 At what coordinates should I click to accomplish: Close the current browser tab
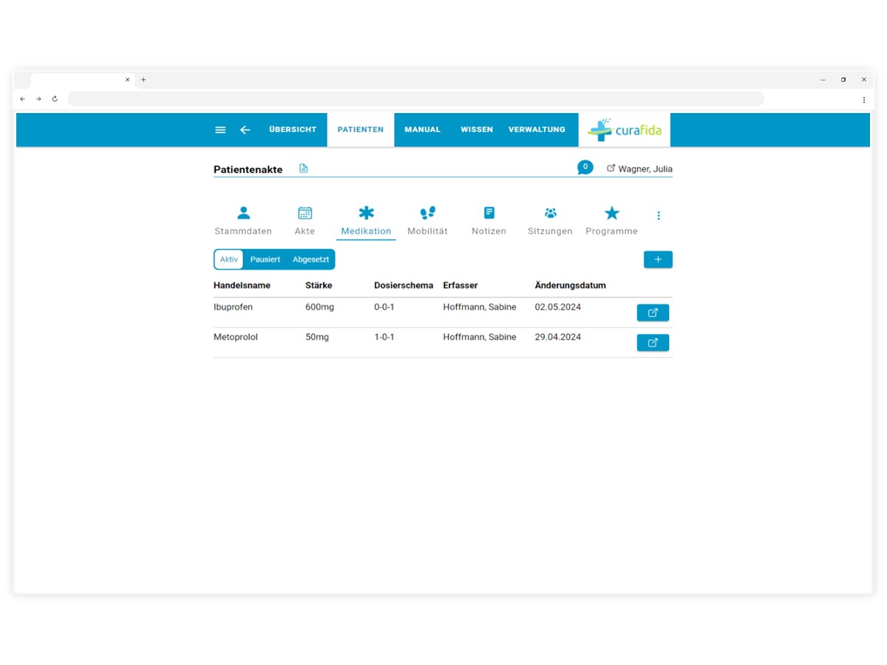(x=127, y=80)
